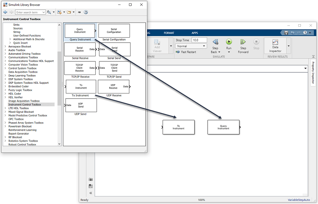Image resolution: width=318 pixels, height=204 pixels.
Task: Select Sinks library in tree
Action: 16,25
